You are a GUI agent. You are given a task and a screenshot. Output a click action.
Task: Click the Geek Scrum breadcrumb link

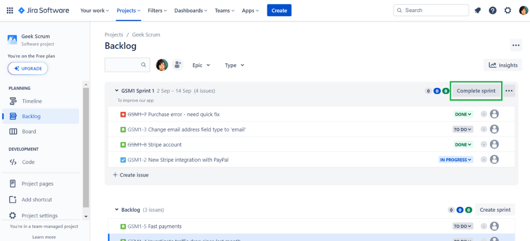click(146, 35)
